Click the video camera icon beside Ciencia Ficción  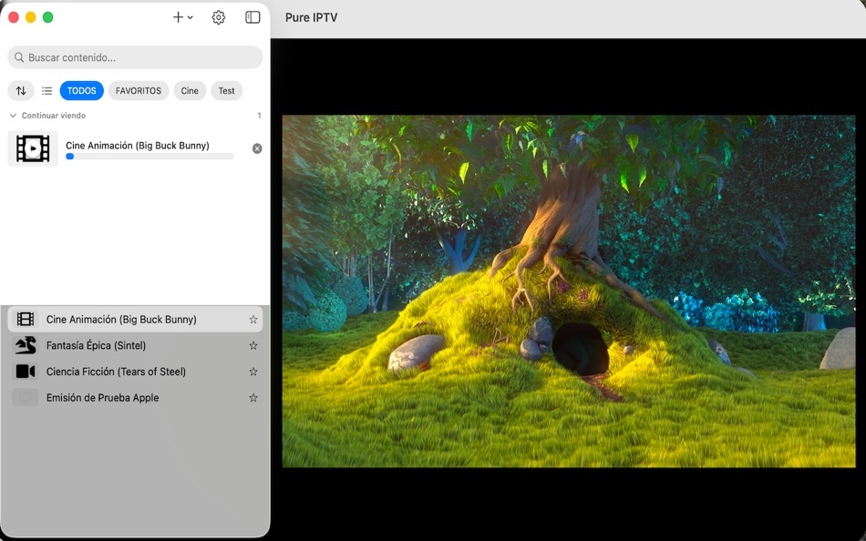26,372
